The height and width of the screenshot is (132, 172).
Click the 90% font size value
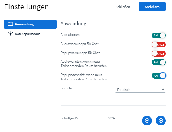[111, 118]
